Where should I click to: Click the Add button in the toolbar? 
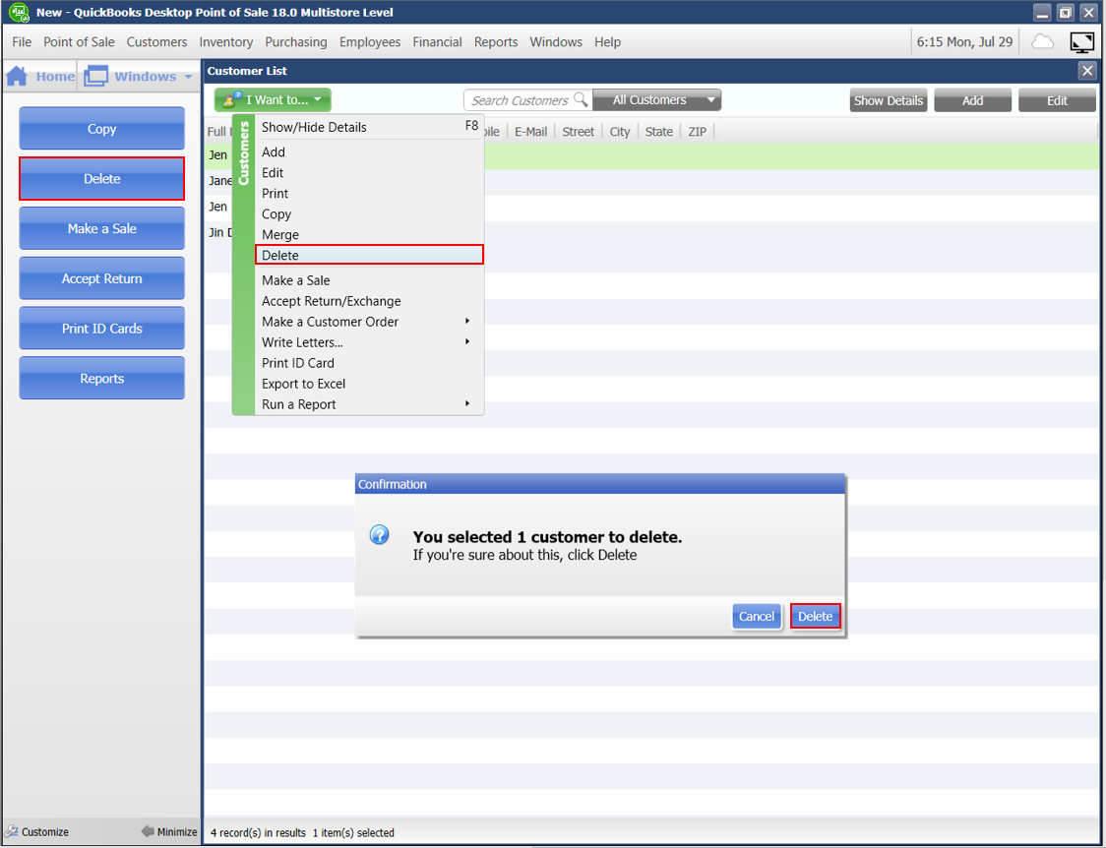click(x=973, y=100)
